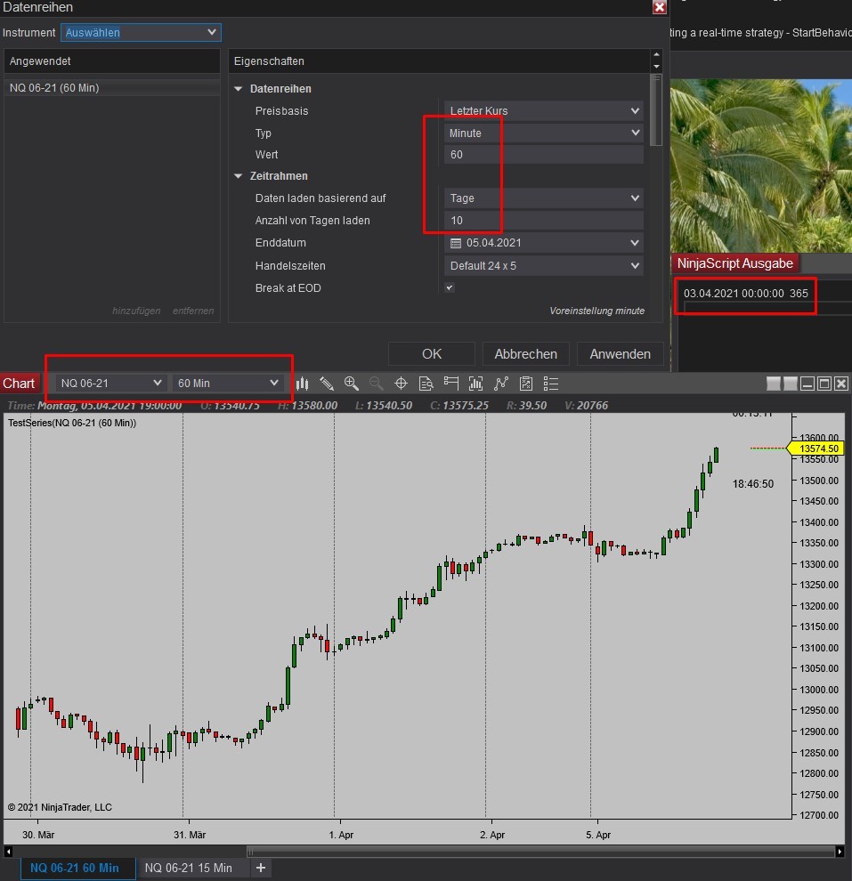Click the up arrow above Eigenschaften scrollbar
Screen dimensions: 852x881
click(656, 54)
